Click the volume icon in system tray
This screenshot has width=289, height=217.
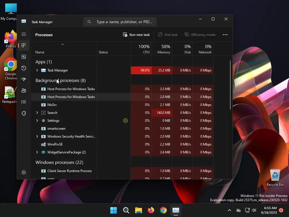click(x=254, y=210)
